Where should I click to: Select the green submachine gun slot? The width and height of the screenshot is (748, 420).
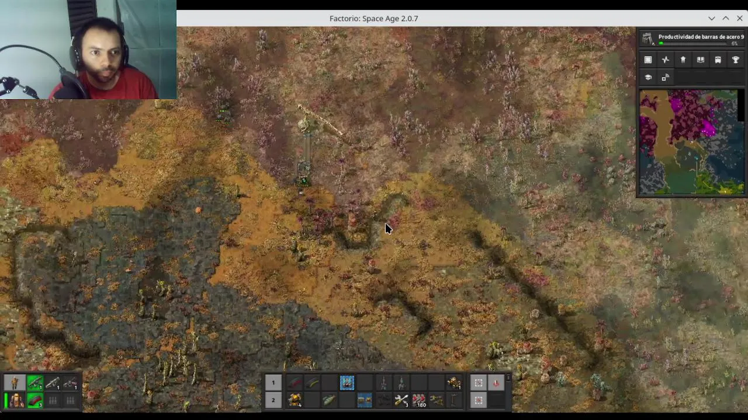click(x=35, y=383)
